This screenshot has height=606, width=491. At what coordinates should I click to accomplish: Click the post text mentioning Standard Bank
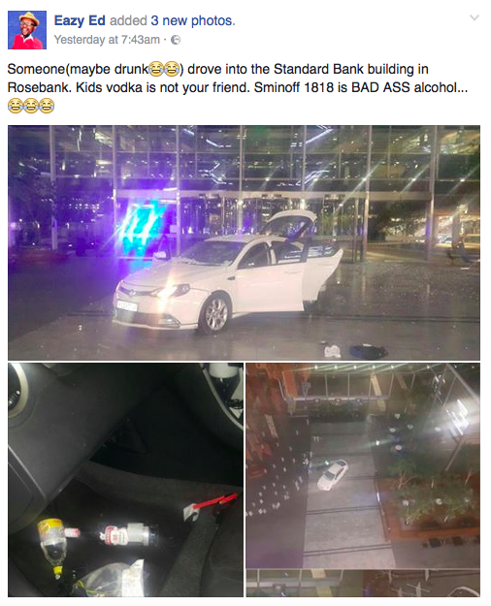[x=238, y=79]
